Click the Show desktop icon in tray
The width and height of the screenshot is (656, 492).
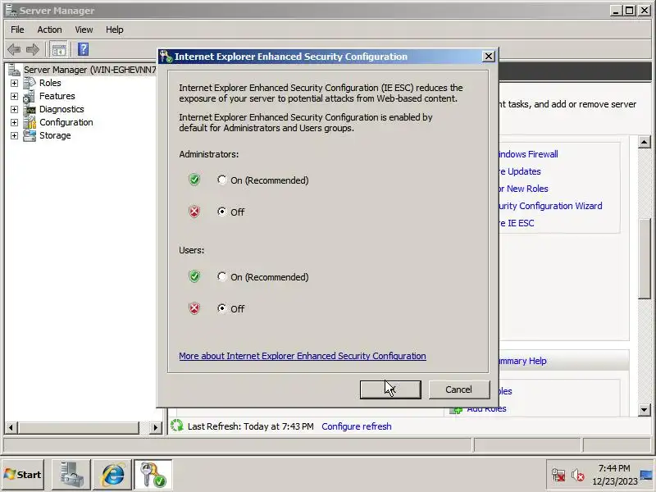(x=647, y=475)
